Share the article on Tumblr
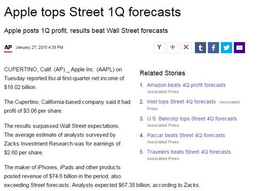 [200, 48]
